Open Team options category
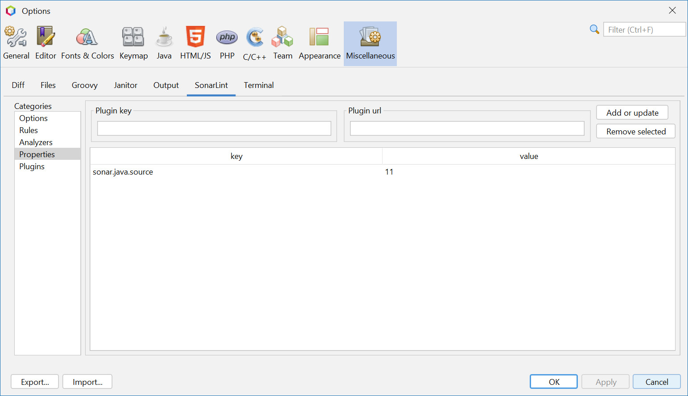Viewport: 688px width, 396px height. [283, 43]
